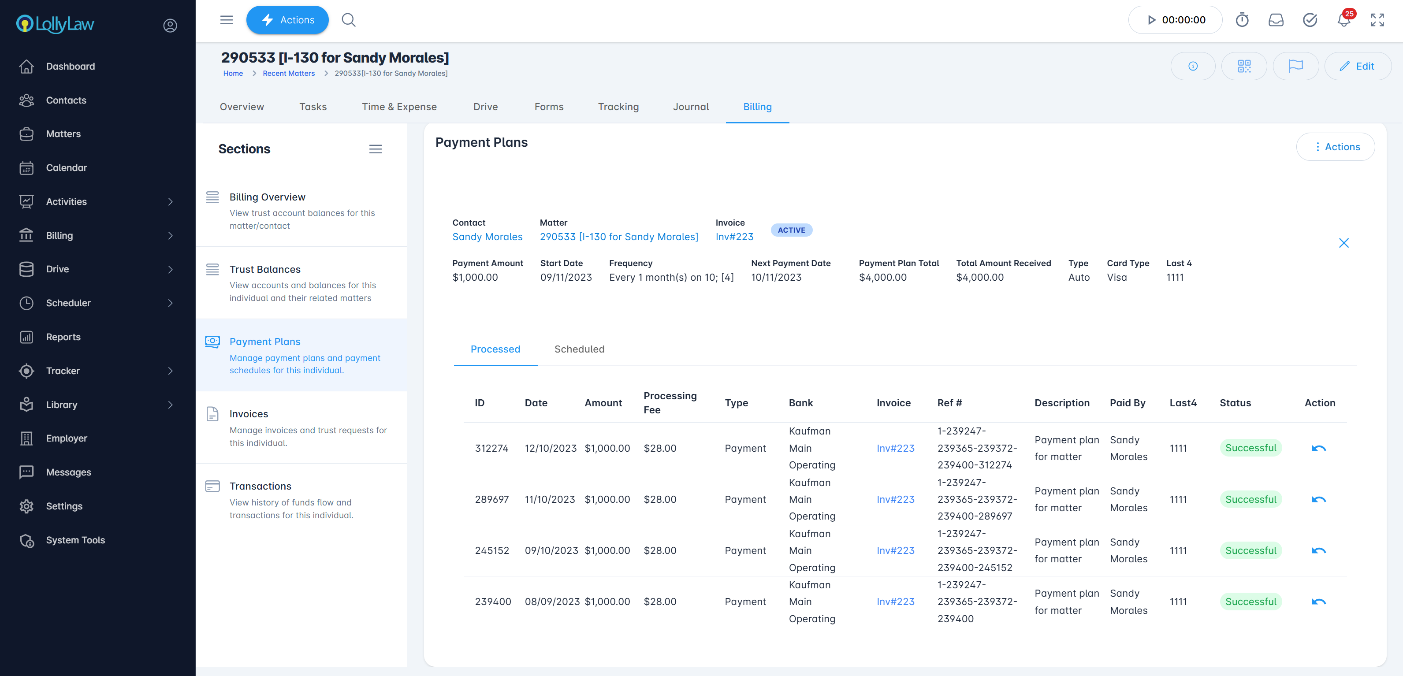Open the Sandy Morales contact link
Screen dimensions: 1403x676
pyautogui.click(x=487, y=237)
